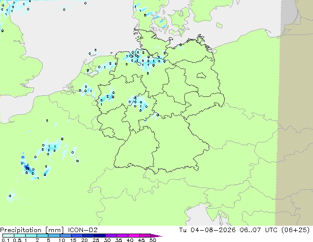Click the '50' legend scale label
Viewport: 313px width, 242px height.
tap(153, 240)
